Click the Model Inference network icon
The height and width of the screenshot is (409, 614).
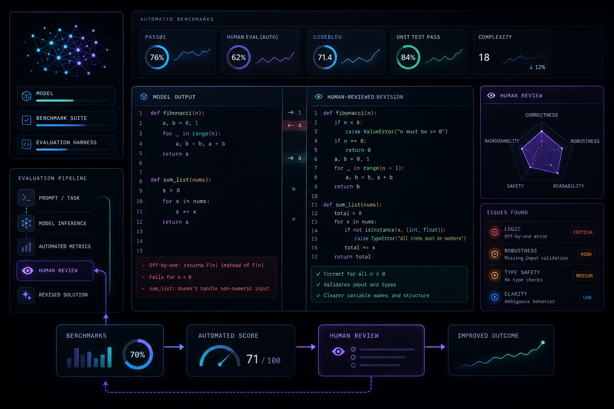click(x=26, y=223)
